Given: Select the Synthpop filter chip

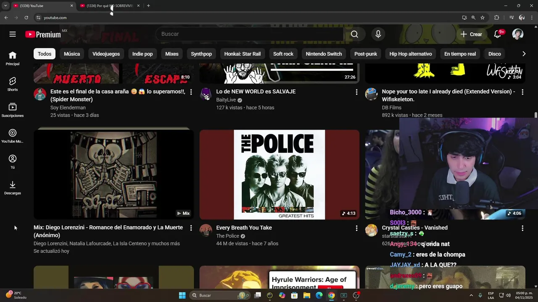Looking at the screenshot, I should coord(201,54).
